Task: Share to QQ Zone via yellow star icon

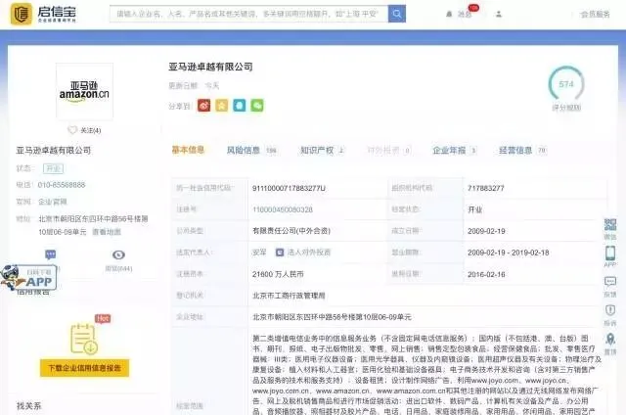Action: click(222, 106)
